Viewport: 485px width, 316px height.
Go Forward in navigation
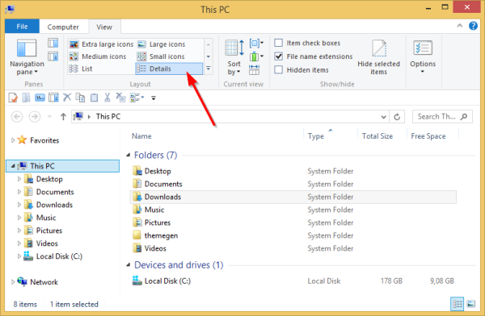click(x=35, y=117)
